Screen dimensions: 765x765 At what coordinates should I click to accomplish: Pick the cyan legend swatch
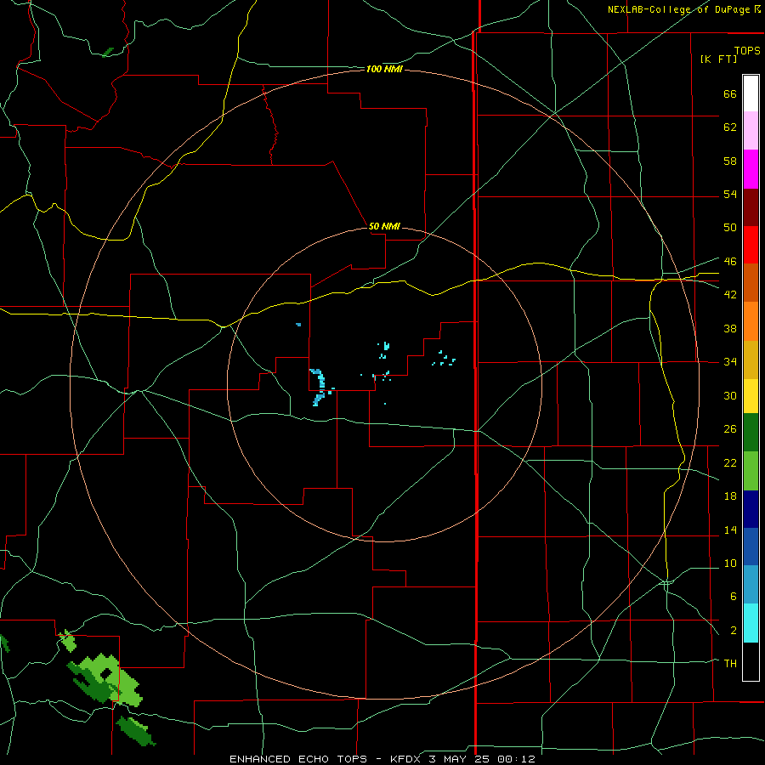coord(751,623)
